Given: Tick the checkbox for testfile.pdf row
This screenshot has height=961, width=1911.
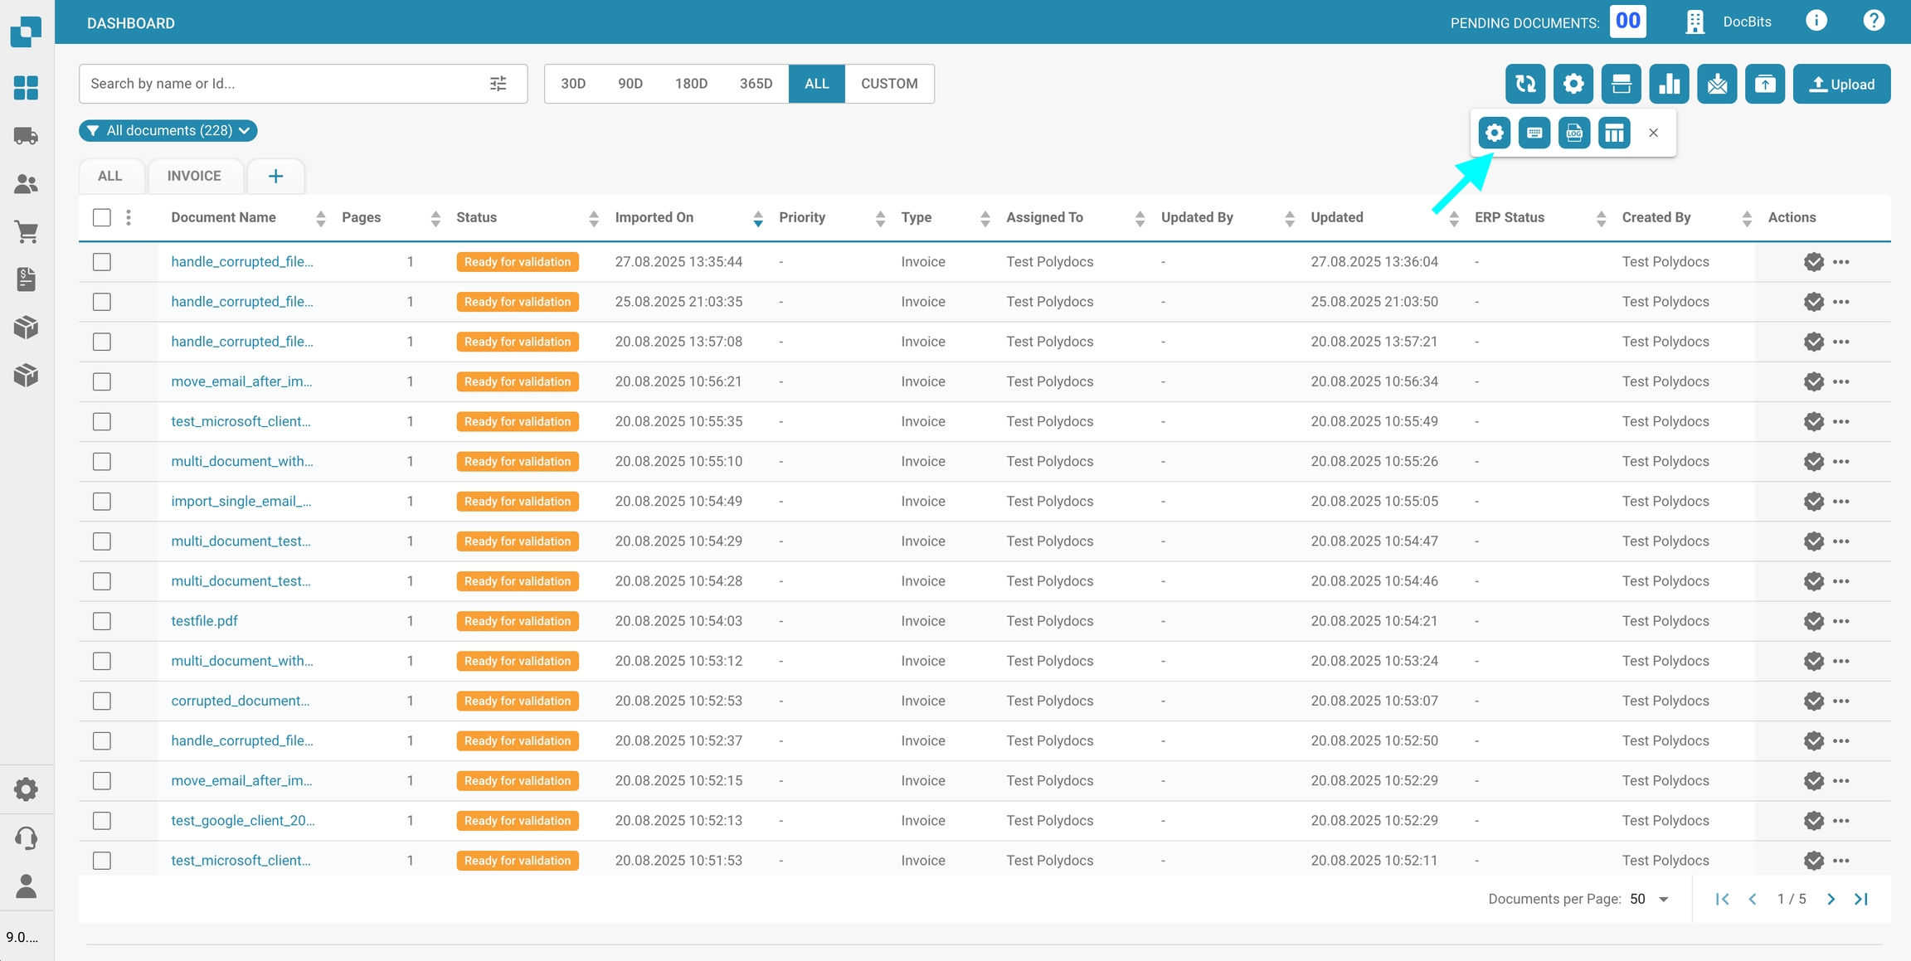Looking at the screenshot, I should pyautogui.click(x=102, y=621).
